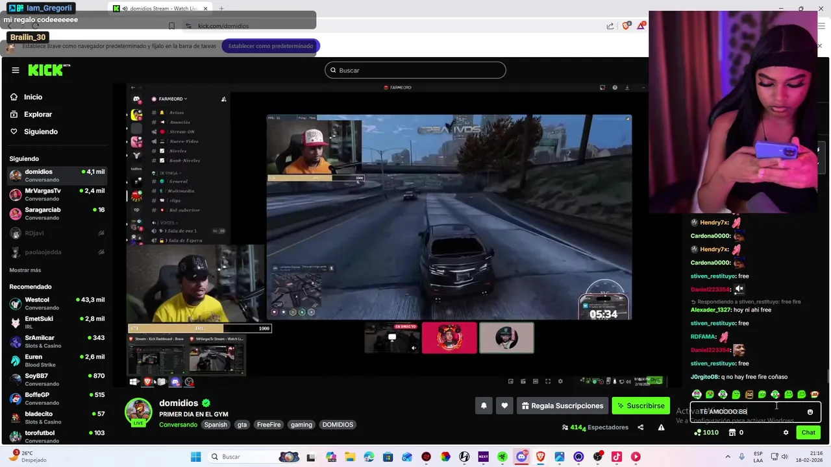
Task: Open Euren recommended channel
Action: (56, 360)
